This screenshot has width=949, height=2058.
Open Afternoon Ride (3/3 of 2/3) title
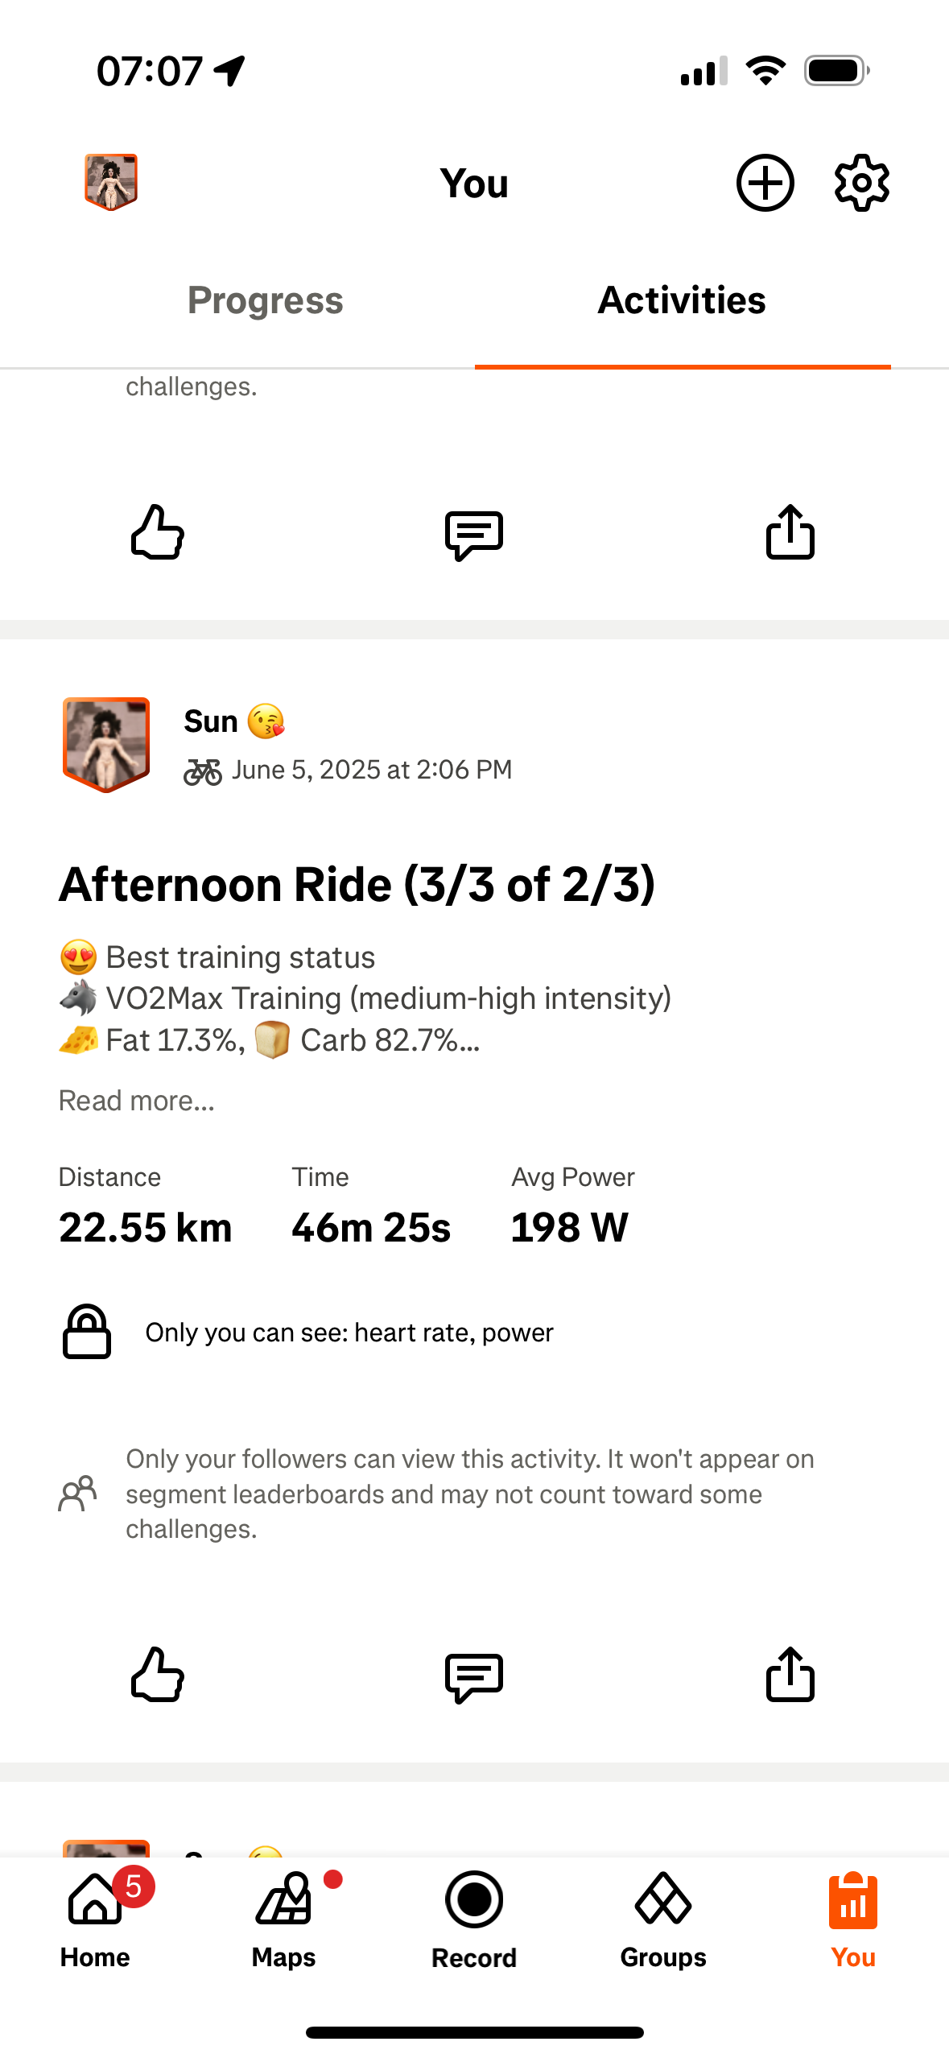click(x=357, y=885)
